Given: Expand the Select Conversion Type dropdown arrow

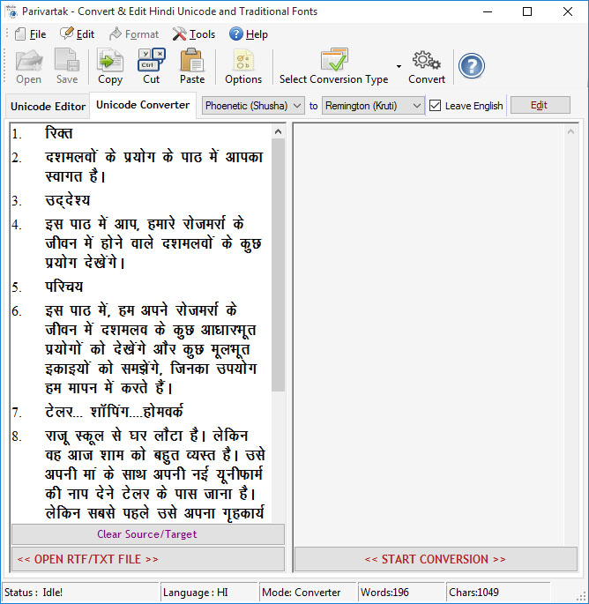Looking at the screenshot, I should [399, 67].
